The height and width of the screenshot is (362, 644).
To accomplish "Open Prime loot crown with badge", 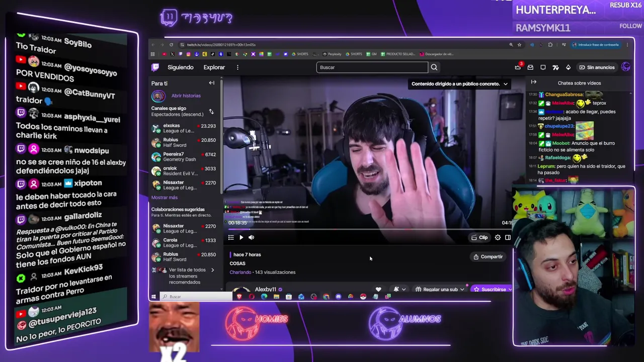I will click(x=518, y=67).
